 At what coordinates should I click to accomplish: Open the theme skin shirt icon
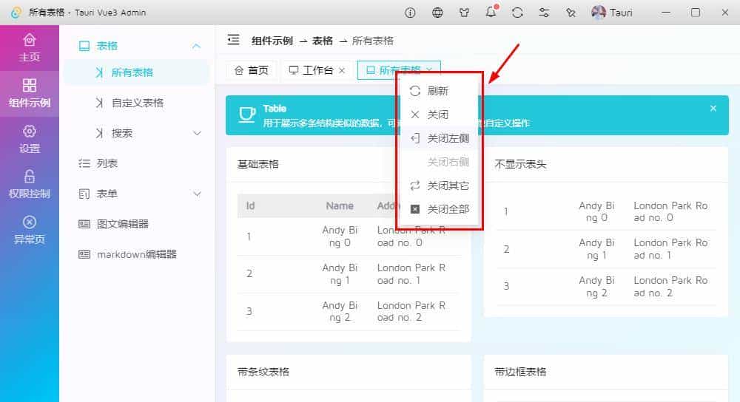[464, 13]
